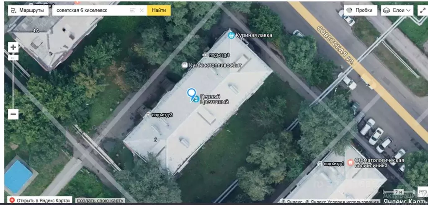
Task: Open the search options list icon
Action: click(x=133, y=10)
